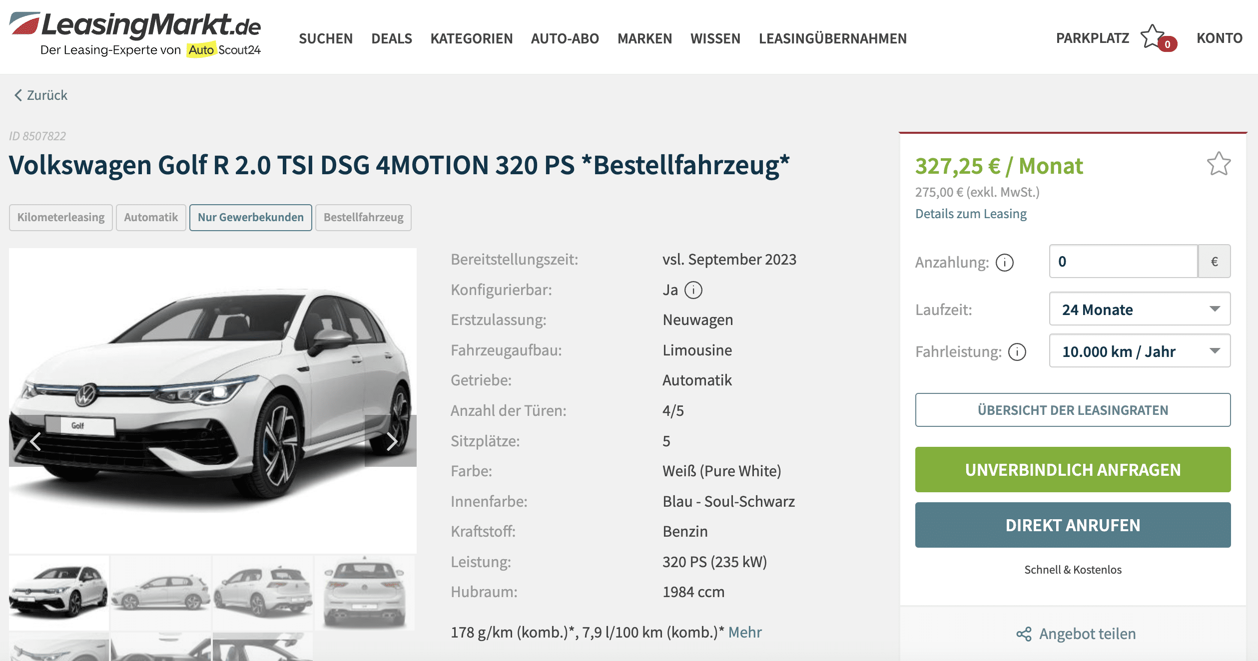Image resolution: width=1258 pixels, height=661 pixels.
Task: Open the Fahrleistung 10.000 km / Jahr dropdown
Action: point(1140,351)
